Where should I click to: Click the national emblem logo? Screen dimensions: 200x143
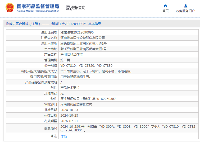coord(10,7)
